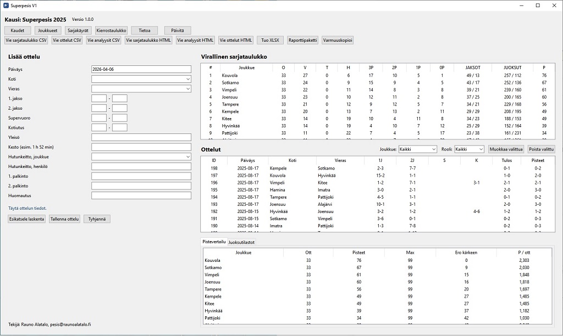Click Muokkaa valittua button
Image resolution: width=563 pixels, height=336 pixels.
click(506, 149)
